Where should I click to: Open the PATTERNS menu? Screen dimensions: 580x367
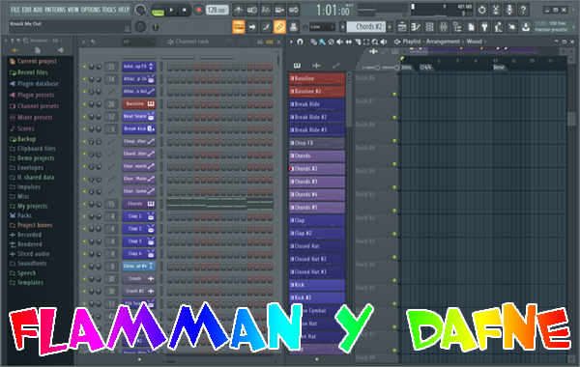pyautogui.click(x=55, y=10)
